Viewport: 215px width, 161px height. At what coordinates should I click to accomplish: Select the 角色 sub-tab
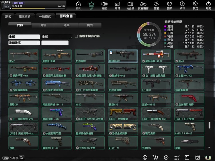point(43,25)
